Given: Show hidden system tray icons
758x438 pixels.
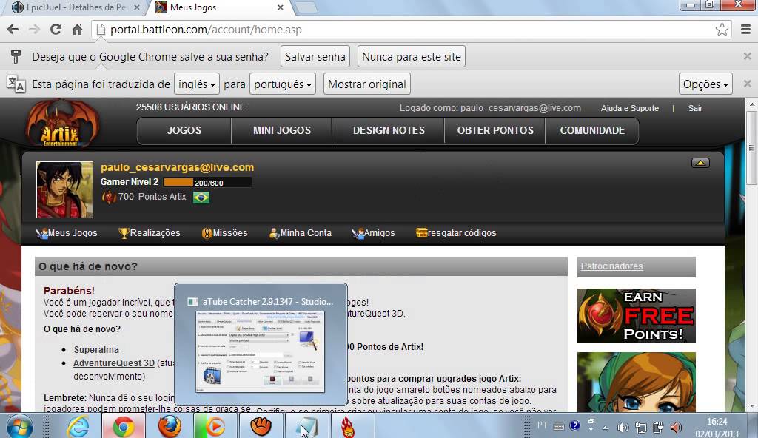Looking at the screenshot, I should (605, 428).
